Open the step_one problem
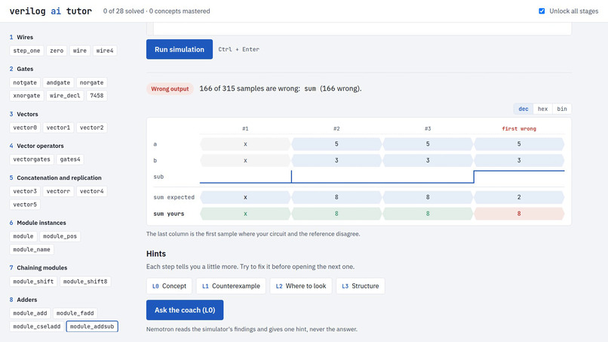The width and height of the screenshot is (608, 342). pyautogui.click(x=26, y=51)
